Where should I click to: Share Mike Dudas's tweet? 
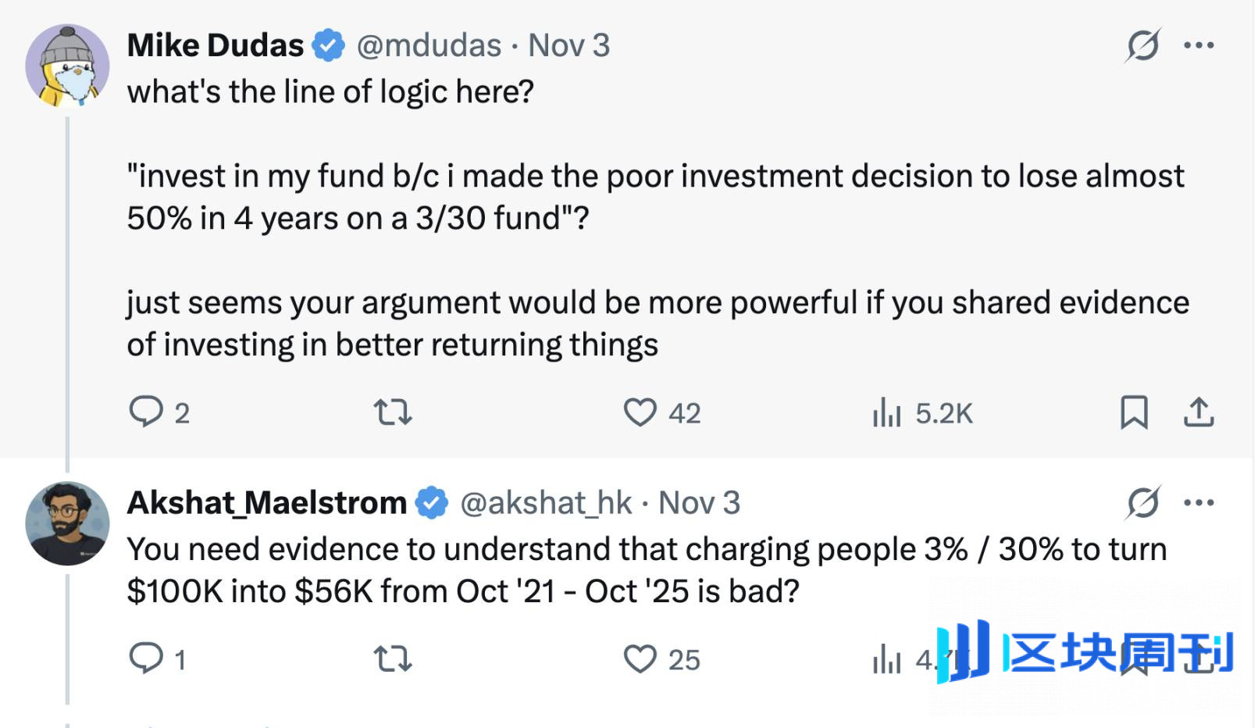(1199, 412)
